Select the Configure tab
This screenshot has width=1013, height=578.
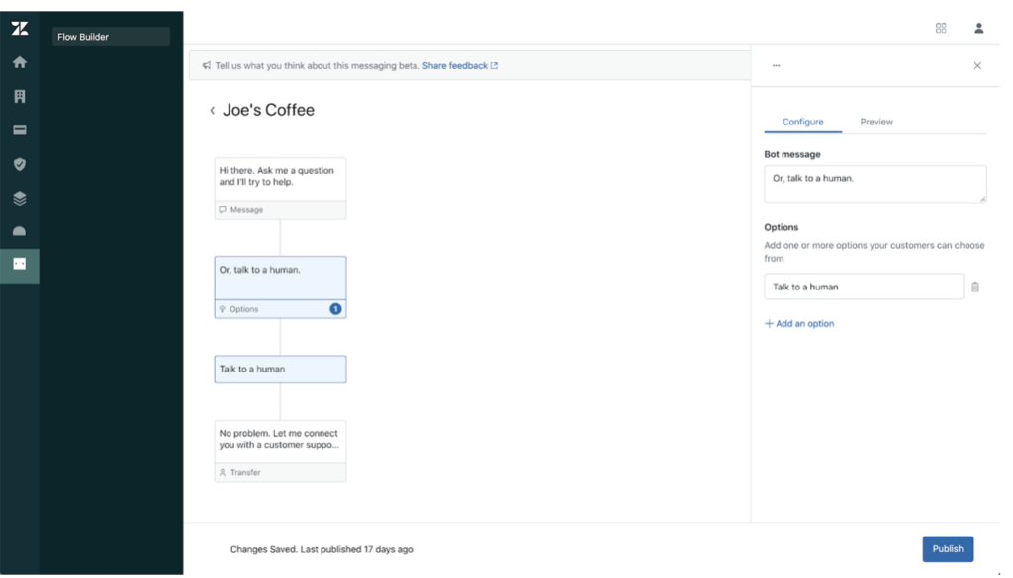(x=802, y=122)
